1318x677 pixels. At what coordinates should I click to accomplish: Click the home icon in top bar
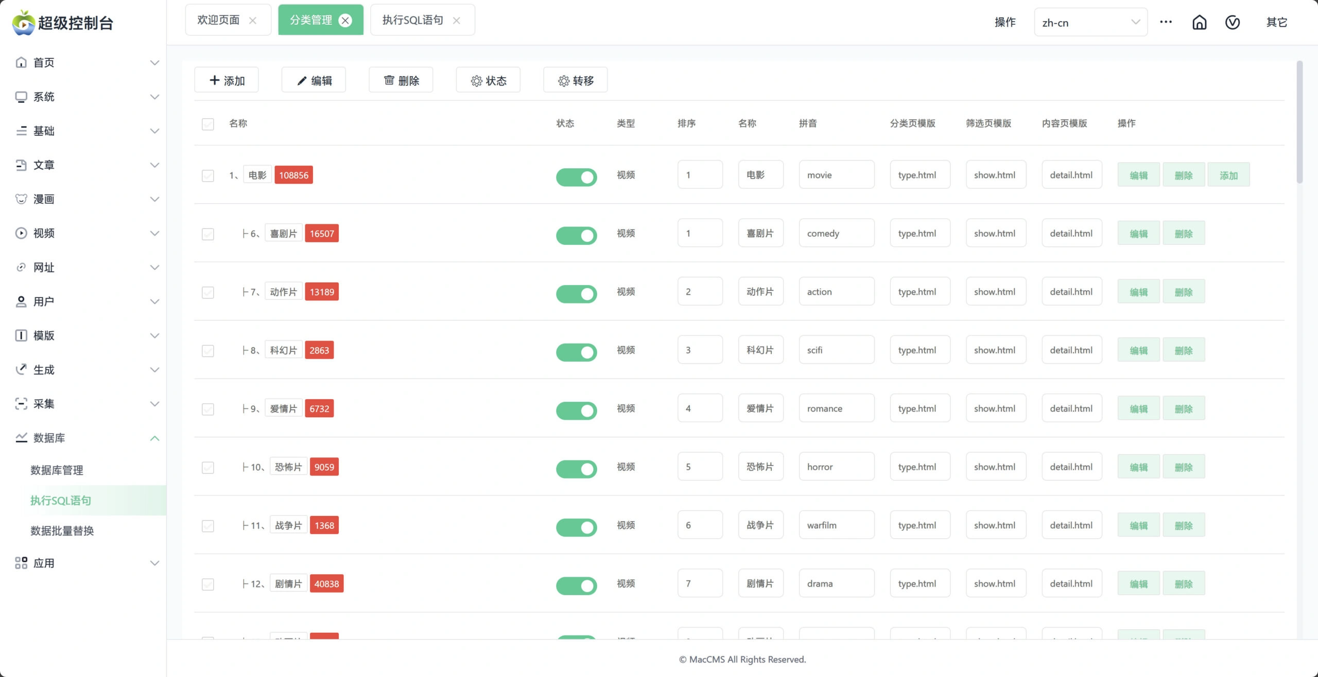tap(1199, 23)
